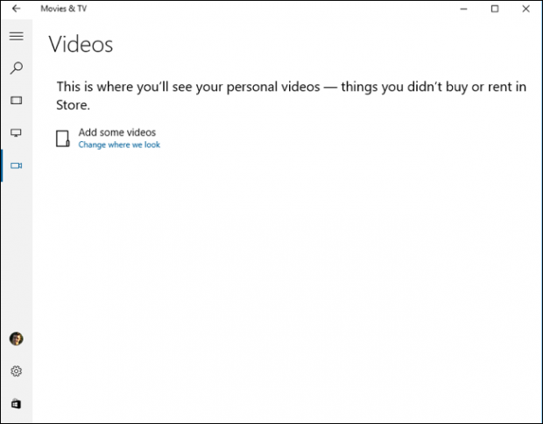Screen dimensions: 543x424
Task: Open the Store shopping bag icon
Action: 16,404
